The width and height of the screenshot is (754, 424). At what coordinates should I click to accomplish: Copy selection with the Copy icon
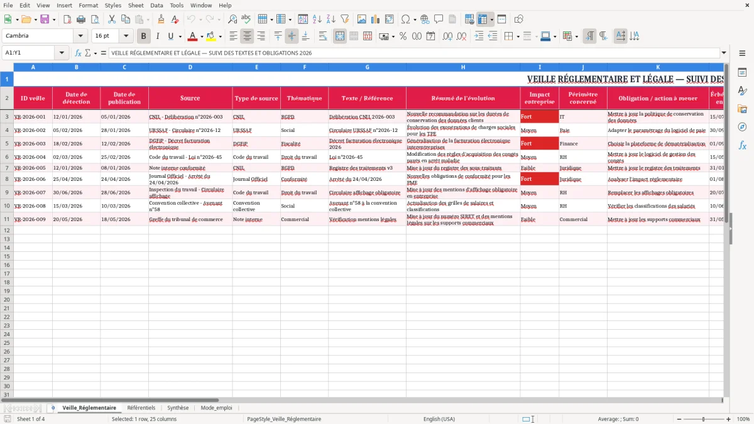click(x=125, y=19)
